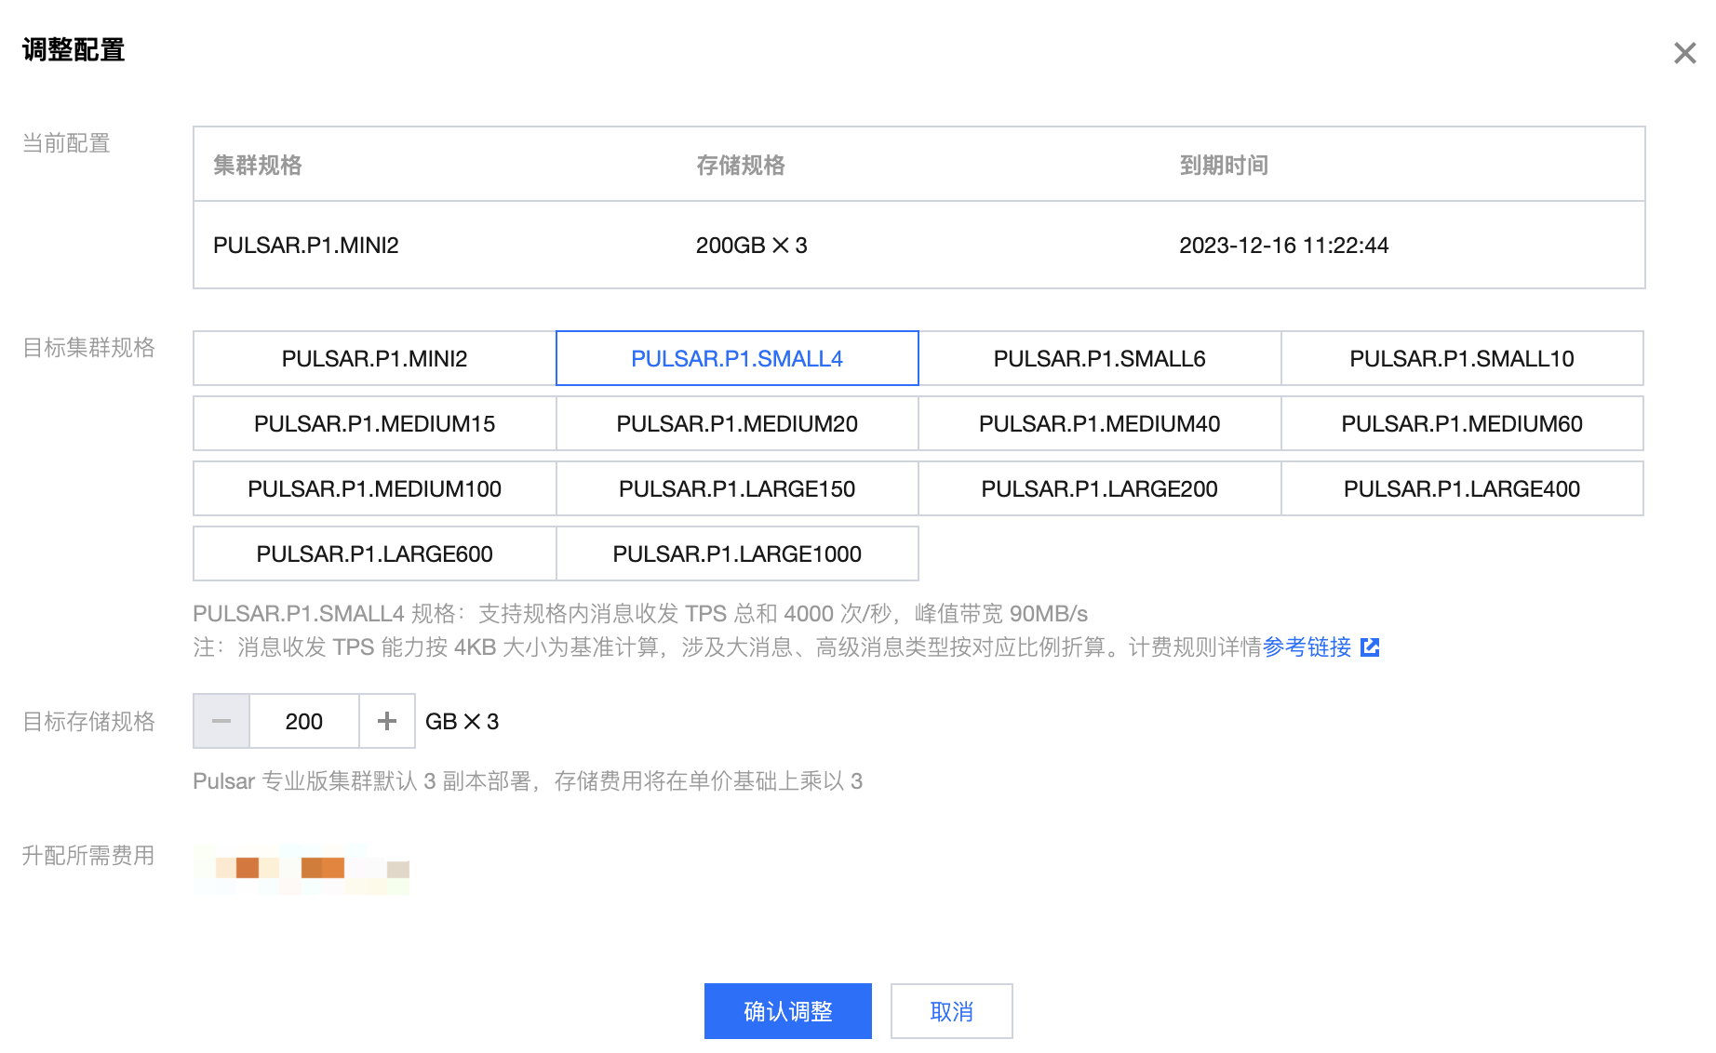The height and width of the screenshot is (1053, 1716).
Task: Pick the PULSAR.P1.MEDIUM60 cluster spec
Action: 1462,423
